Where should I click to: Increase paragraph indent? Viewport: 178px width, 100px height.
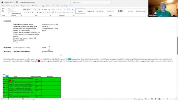tap(67, 9)
